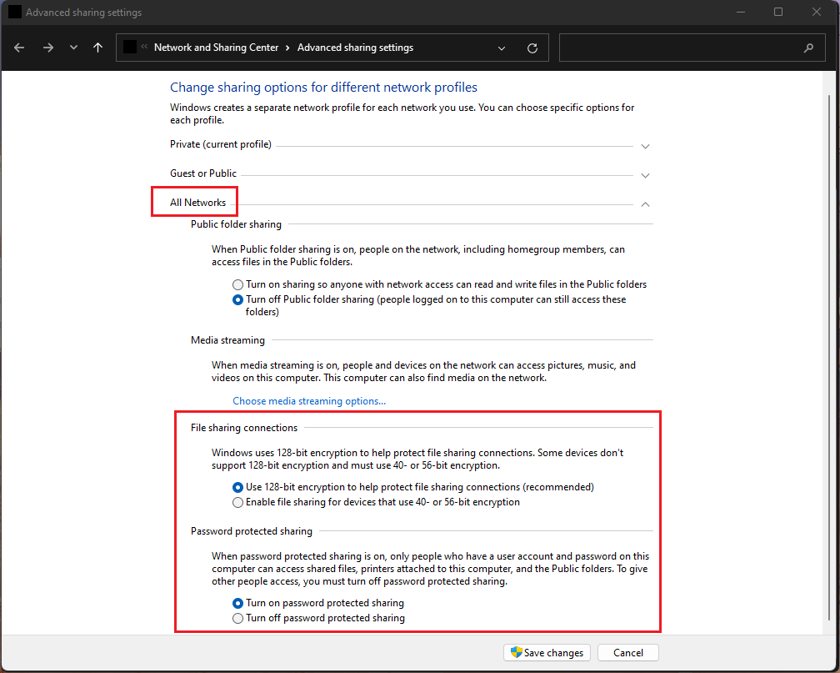Click the Save changes button
This screenshot has width=840, height=673.
pyautogui.click(x=547, y=653)
